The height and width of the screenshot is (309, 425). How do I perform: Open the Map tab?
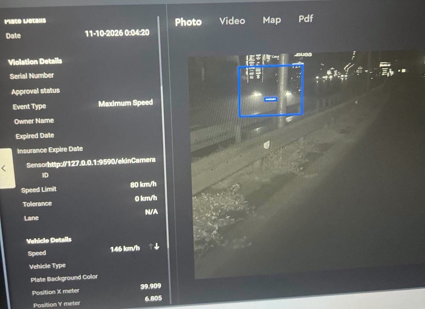click(272, 20)
